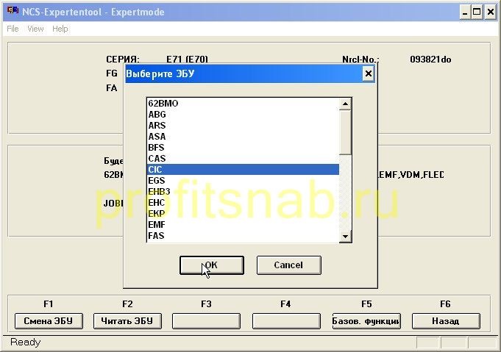Click the list scrollbar up arrow
The width and height of the screenshot is (501, 352).
[x=345, y=104]
